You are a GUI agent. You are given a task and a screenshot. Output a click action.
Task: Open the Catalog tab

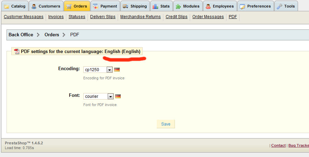(x=15, y=6)
